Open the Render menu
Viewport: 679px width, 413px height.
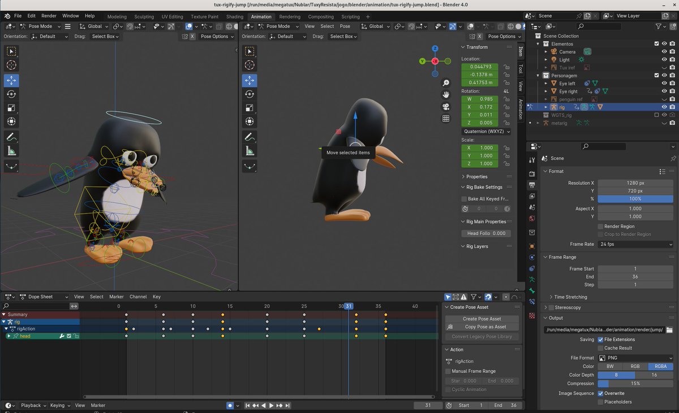click(49, 16)
